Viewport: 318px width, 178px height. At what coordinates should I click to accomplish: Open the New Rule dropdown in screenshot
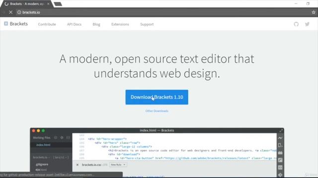click(x=118, y=165)
